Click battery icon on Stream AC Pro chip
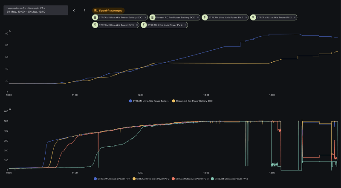Image resolution: width=341 pixels, height=188 pixels. pos(153,17)
